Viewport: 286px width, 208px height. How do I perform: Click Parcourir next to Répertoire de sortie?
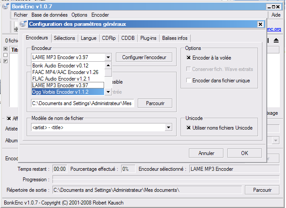click(262, 190)
